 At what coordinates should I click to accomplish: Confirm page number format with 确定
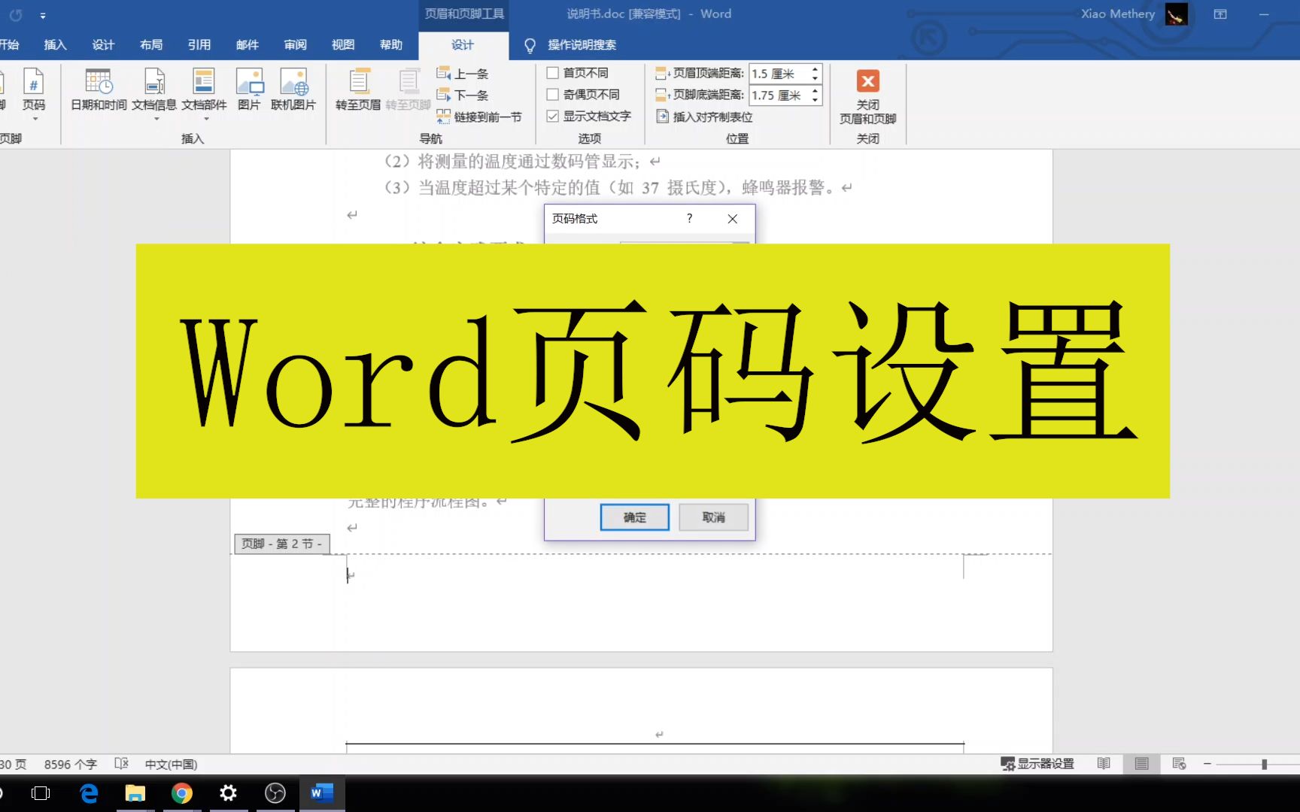(633, 517)
